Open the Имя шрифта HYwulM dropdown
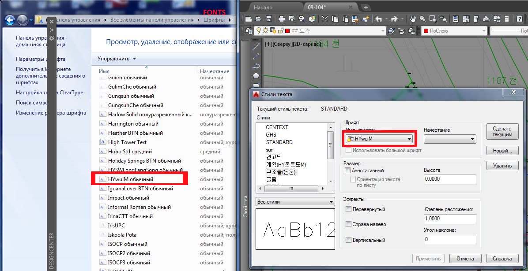Screen dimensions: 528x271 coord(380,138)
